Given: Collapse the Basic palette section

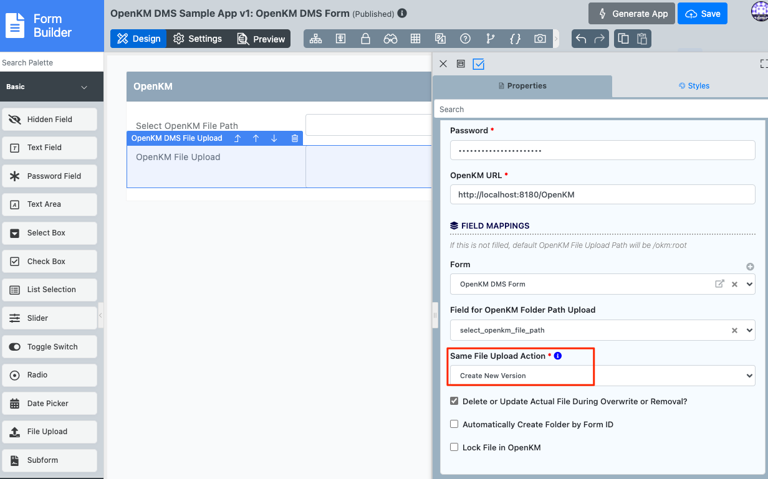Looking at the screenshot, I should pos(84,87).
